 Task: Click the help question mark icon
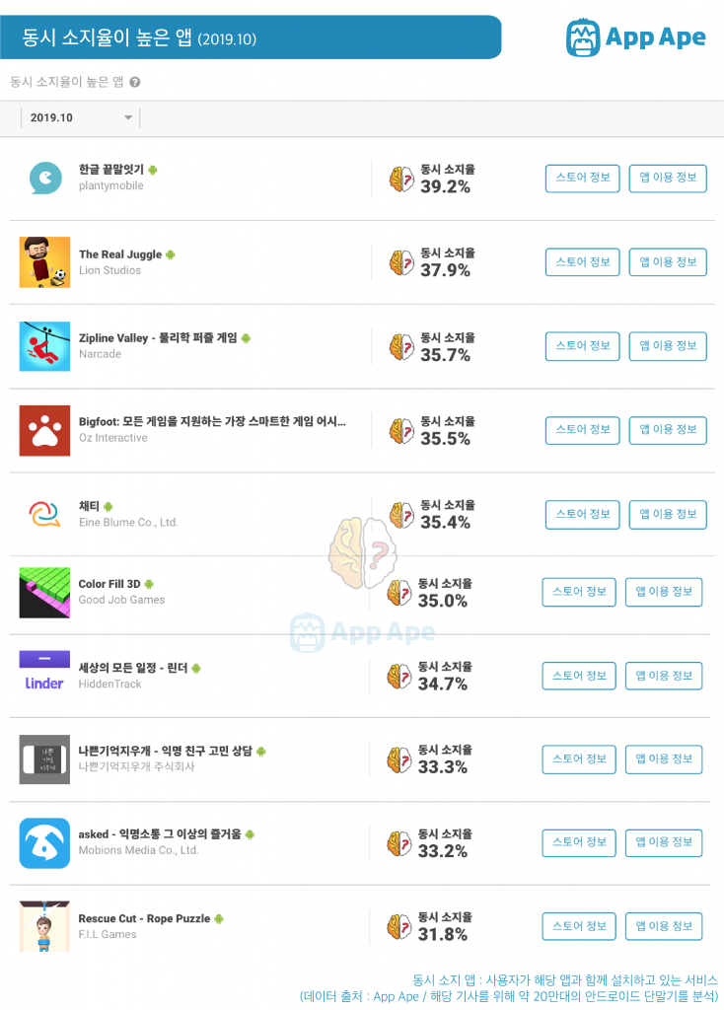(x=134, y=82)
